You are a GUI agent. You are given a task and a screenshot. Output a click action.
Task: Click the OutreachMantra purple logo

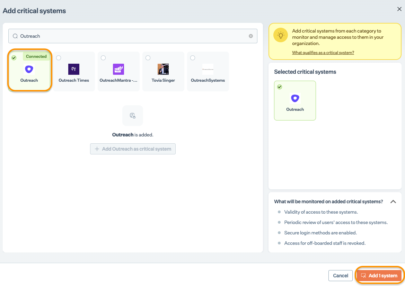[118, 69]
